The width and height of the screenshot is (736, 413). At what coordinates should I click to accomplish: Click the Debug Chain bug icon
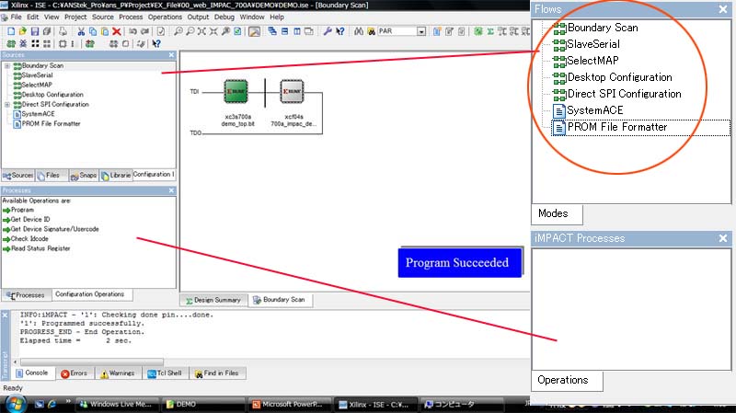click(23, 43)
